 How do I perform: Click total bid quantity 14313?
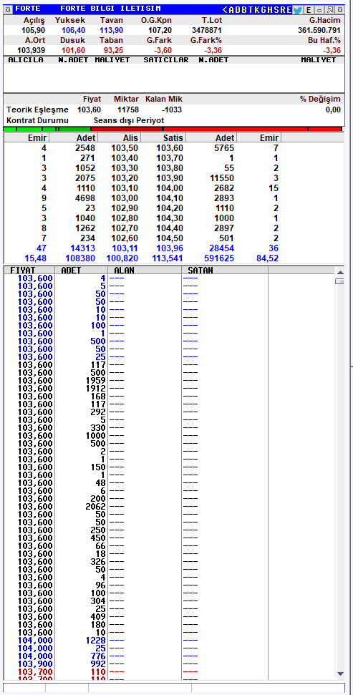83,248
